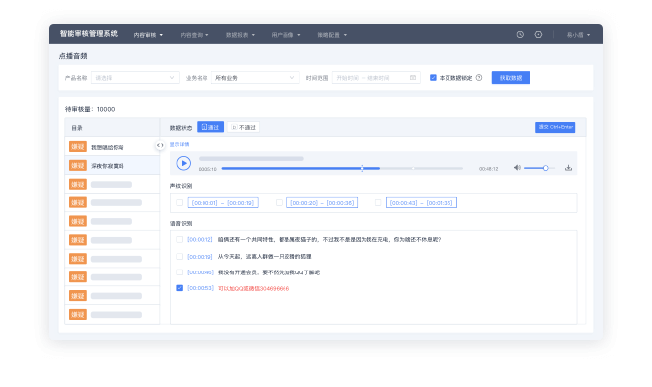Screen dimensions: 652x387
Task: Click the time range date input field
Action: click(376, 78)
